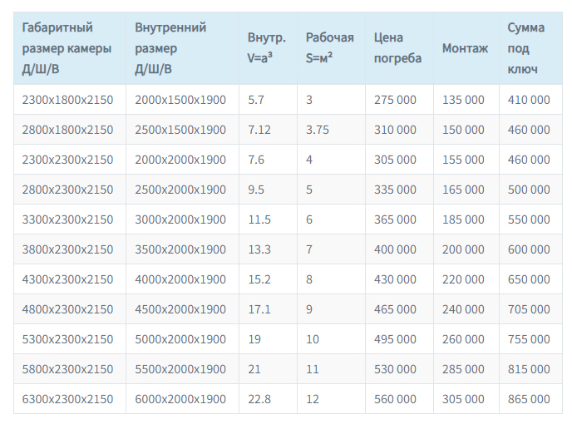Select the volume cell '11.5'
Image resolution: width=572 pixels, height=424 pixels.
(x=268, y=219)
